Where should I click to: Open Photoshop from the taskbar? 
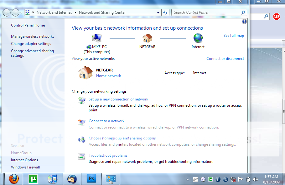91,179
